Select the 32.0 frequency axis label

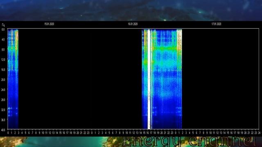click(3, 110)
